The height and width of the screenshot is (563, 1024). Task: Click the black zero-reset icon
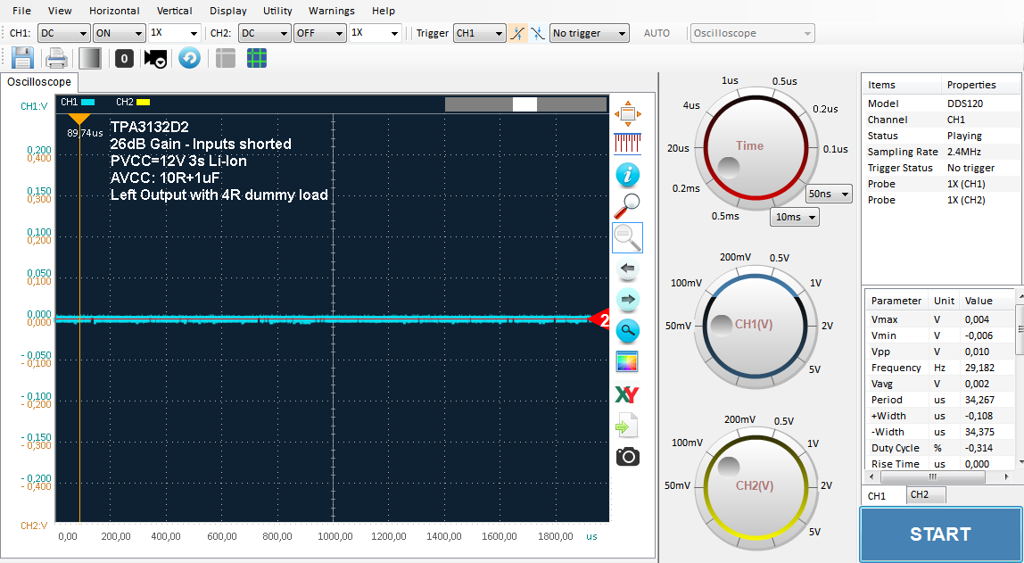click(x=124, y=59)
